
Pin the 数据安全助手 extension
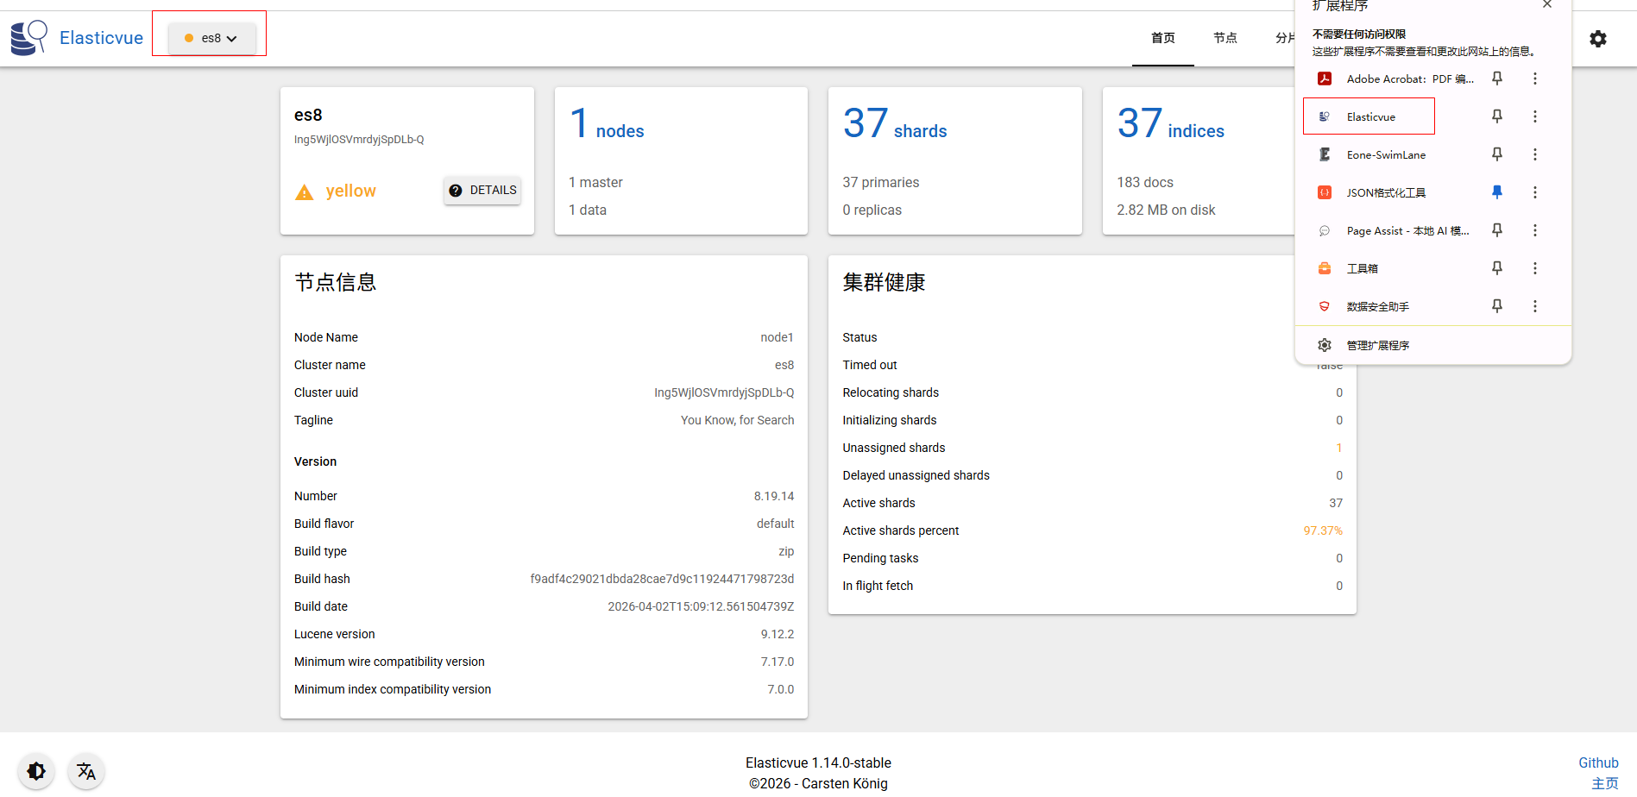click(x=1497, y=306)
